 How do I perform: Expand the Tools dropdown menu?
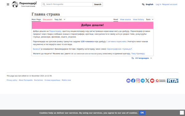[150, 19]
